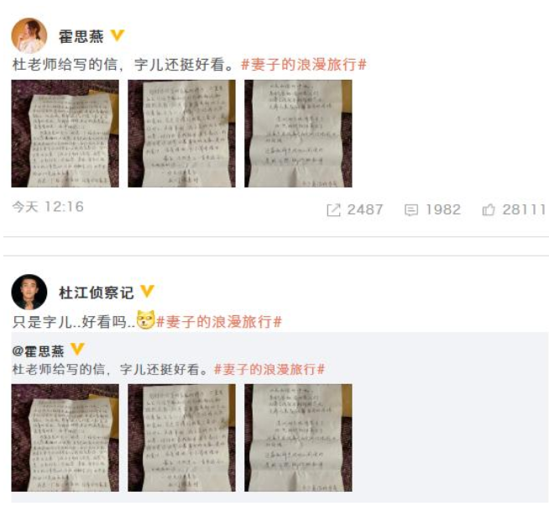Viewport: 549px width, 506px height.
Task: Click the verified V badge beside 霍思燕
Action: [118, 36]
